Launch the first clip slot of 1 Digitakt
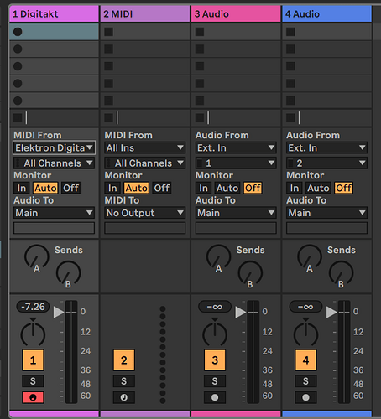This screenshot has width=381, height=419. pyautogui.click(x=18, y=32)
